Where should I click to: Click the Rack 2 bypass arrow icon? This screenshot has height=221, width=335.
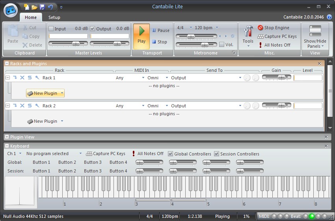tap(15, 105)
